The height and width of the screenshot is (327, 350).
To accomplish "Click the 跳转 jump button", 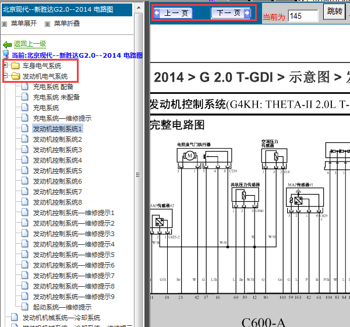I will (x=334, y=11).
